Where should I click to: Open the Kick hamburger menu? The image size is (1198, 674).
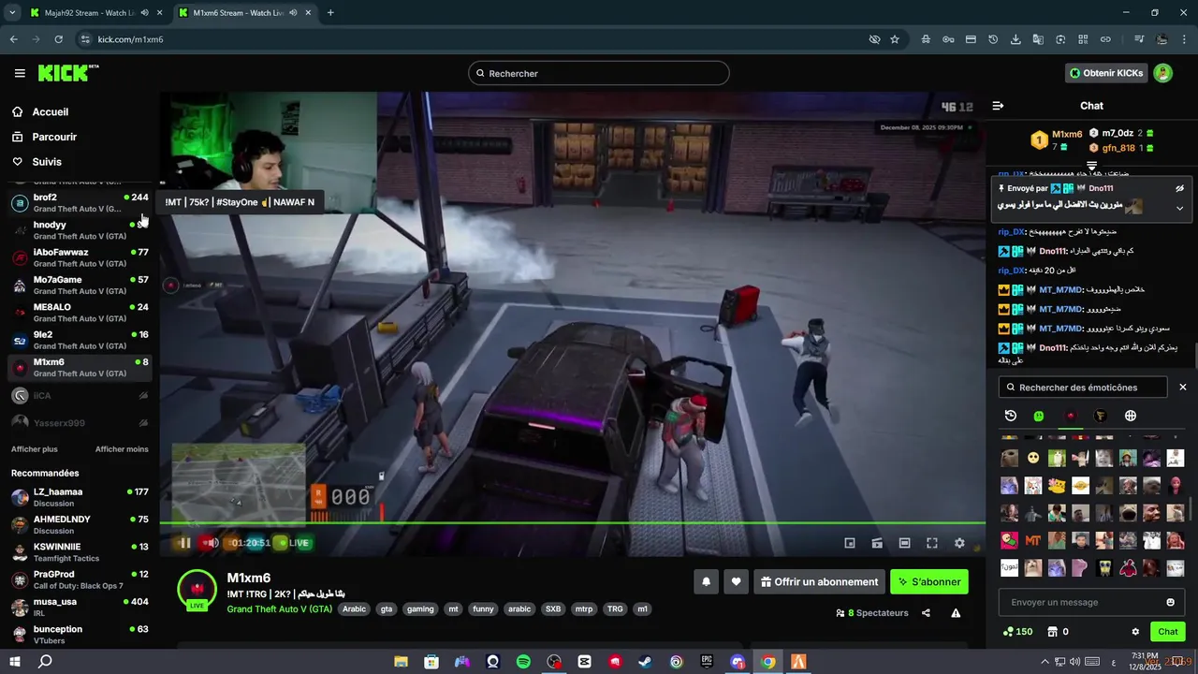(20, 73)
